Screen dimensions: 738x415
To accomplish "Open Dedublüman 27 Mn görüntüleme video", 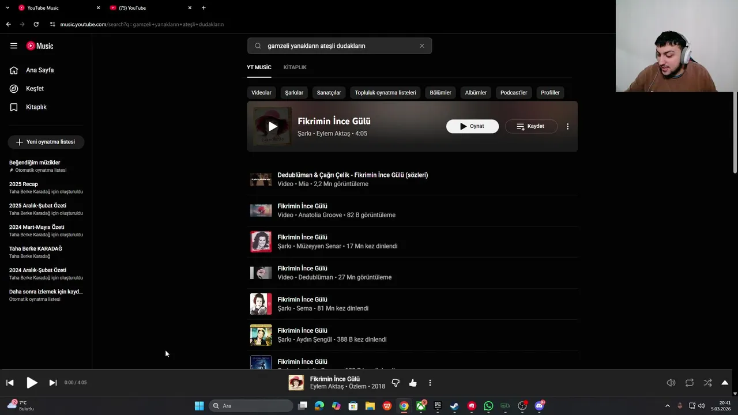I will coord(412,273).
